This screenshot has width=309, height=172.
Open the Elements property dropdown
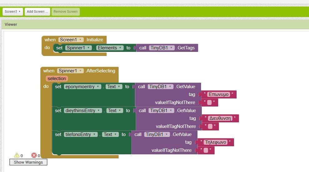point(110,48)
